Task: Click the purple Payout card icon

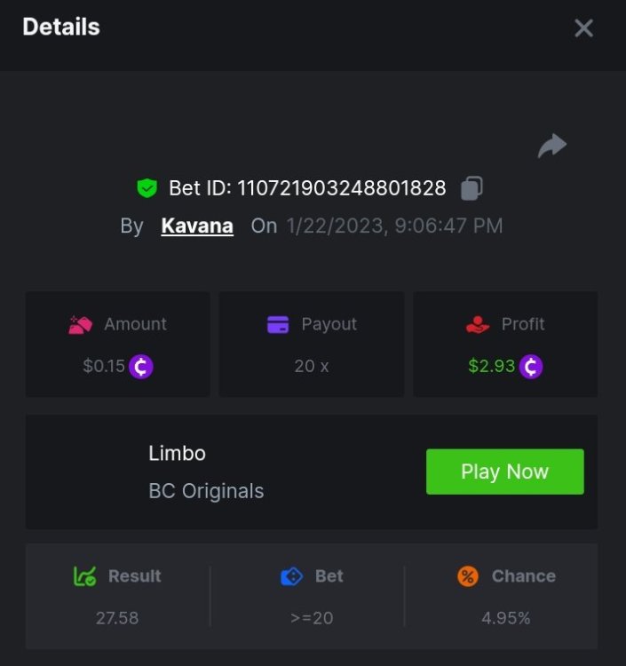Action: coord(278,325)
